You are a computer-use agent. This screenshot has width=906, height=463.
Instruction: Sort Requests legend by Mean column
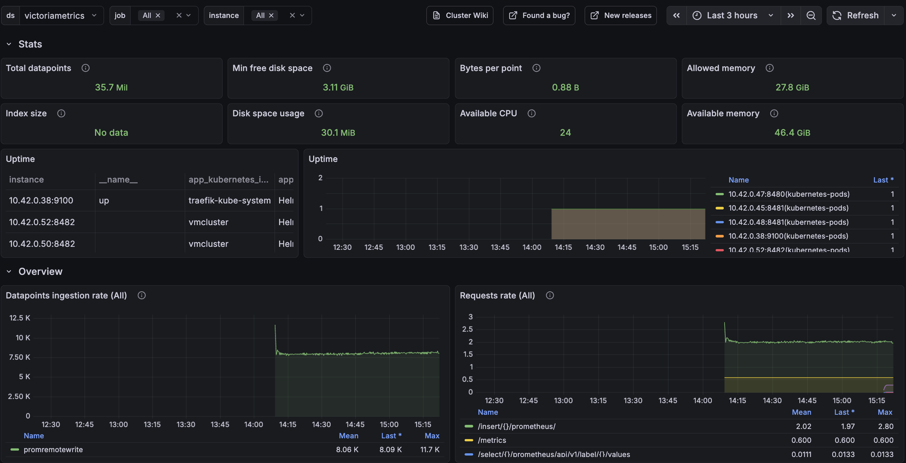pos(801,412)
